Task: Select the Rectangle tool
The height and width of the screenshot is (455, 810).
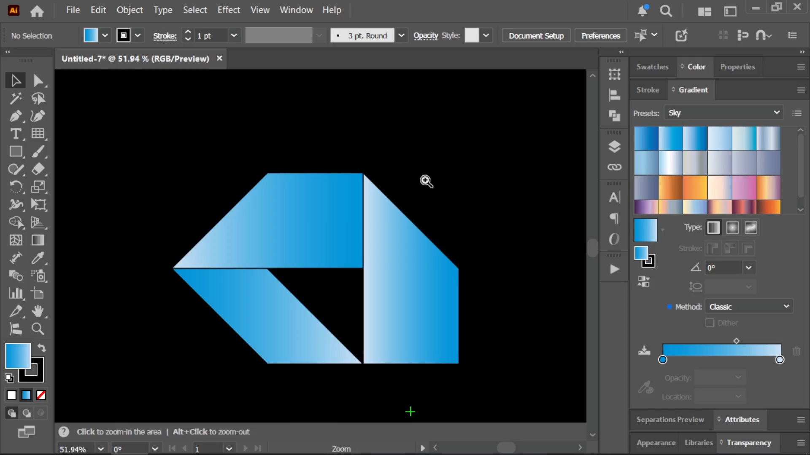Action: click(x=16, y=152)
